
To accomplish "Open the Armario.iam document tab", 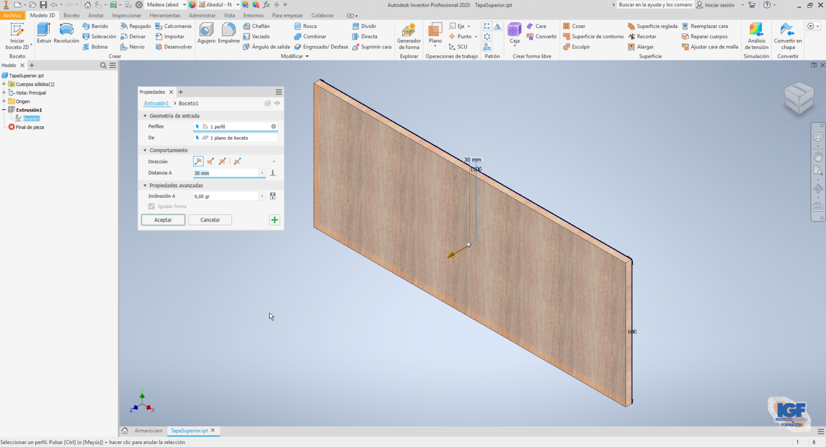I will click(148, 431).
